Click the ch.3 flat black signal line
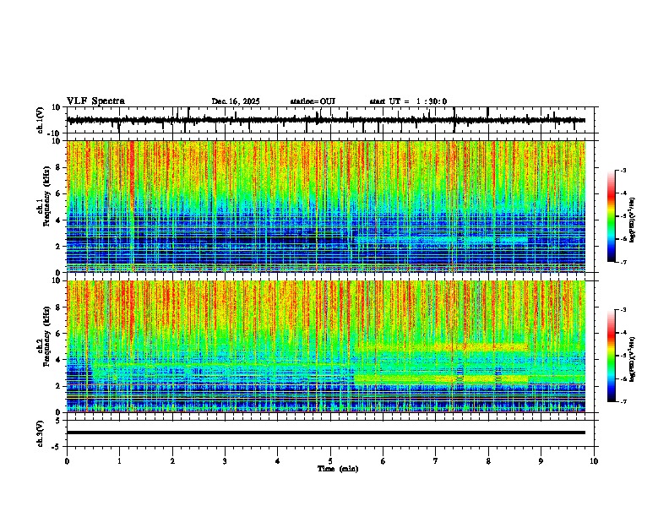Screen dimensions: 669x517 point(325,433)
